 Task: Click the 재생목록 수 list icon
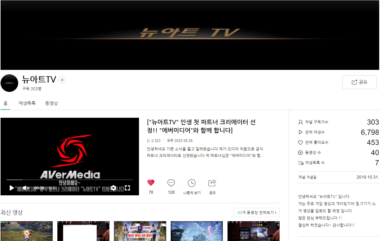(x=301, y=163)
